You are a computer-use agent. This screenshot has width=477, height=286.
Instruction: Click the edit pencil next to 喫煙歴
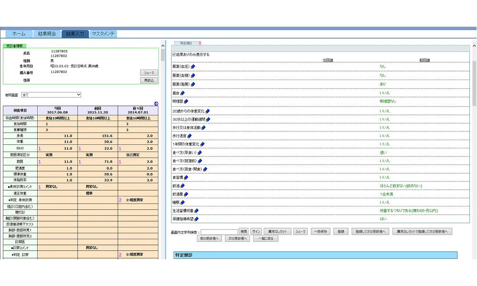click(186, 102)
